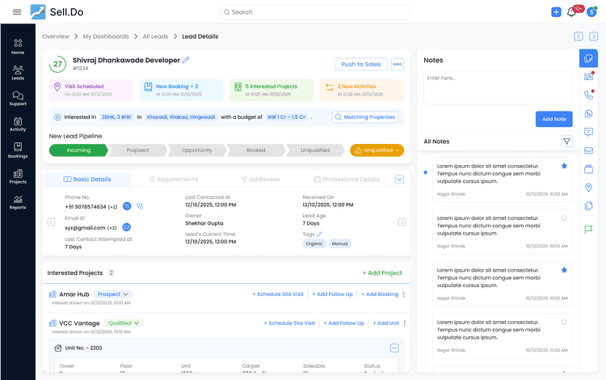Click the Push to Sales button

(360, 65)
